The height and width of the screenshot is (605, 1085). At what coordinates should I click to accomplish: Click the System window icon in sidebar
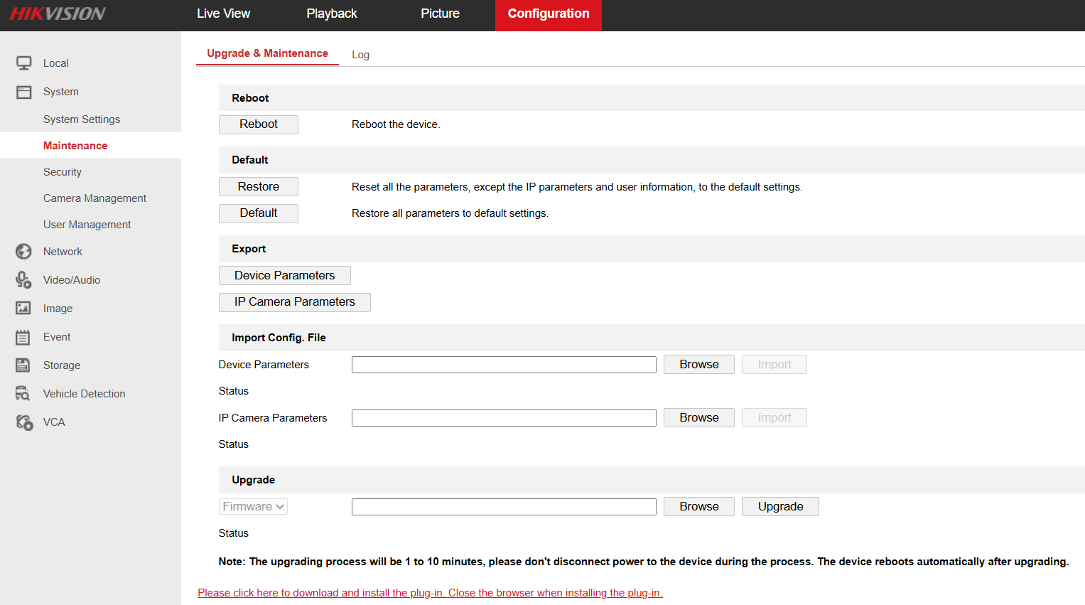pos(24,92)
